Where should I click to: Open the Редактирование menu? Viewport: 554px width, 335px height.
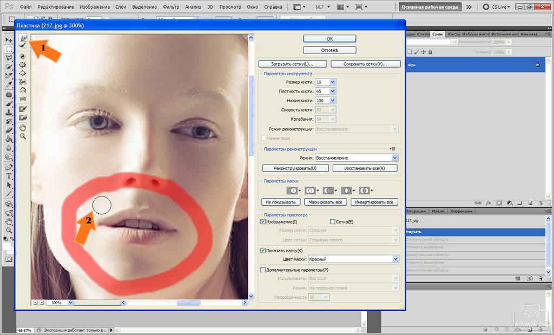(x=56, y=6)
